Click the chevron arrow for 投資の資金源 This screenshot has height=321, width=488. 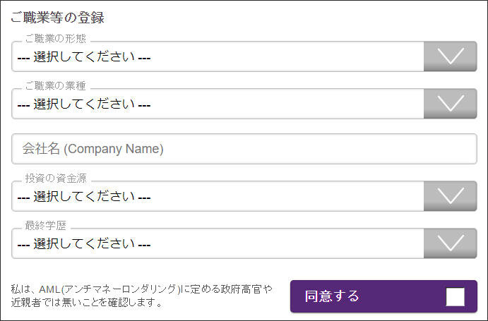(451, 196)
